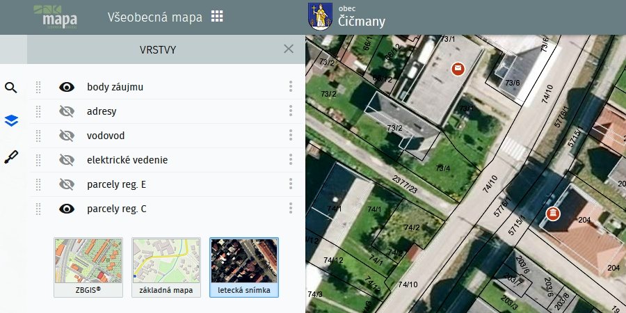This screenshot has width=626, height=313.
Task: Click the drag handle of vodovod layer
Action: pyautogui.click(x=38, y=136)
